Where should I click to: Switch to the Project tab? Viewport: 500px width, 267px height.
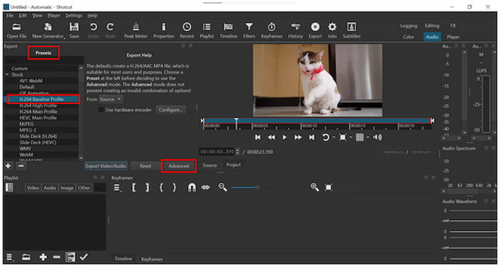click(233, 165)
